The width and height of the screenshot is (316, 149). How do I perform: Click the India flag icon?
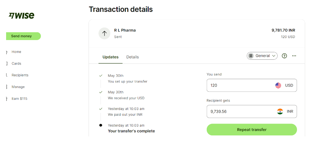[x=280, y=112]
